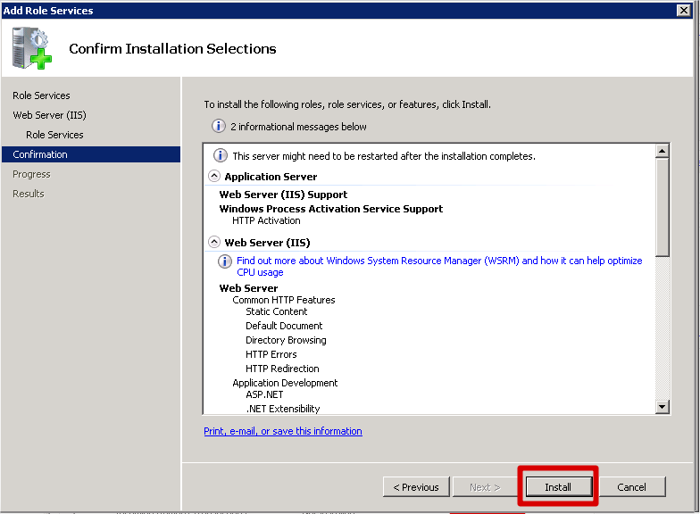Screen dimensions: 700x514
Task: Click Common HTTP Features
Action: pos(284,300)
